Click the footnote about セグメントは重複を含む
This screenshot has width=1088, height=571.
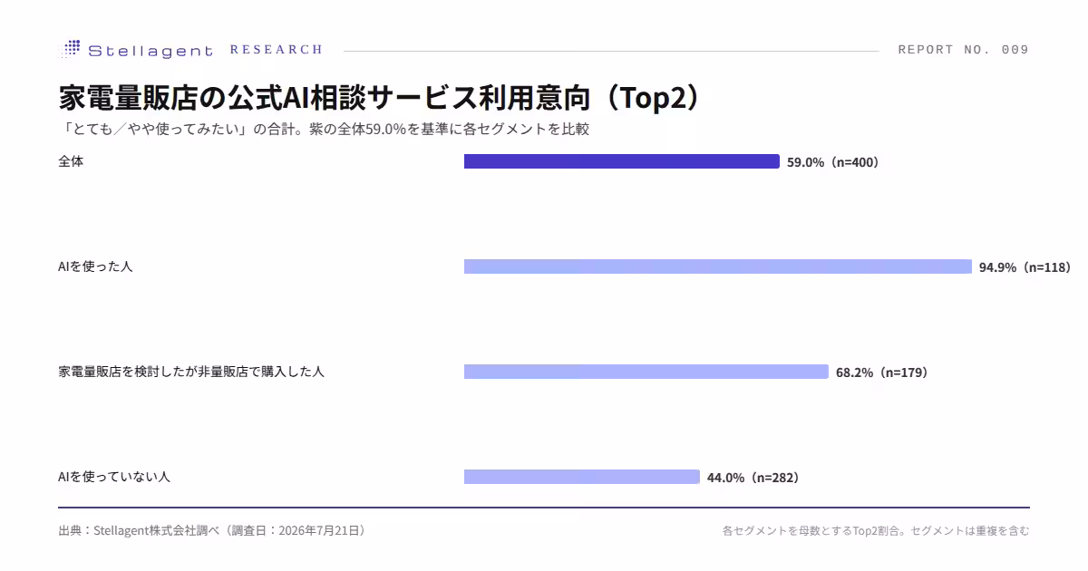(876, 530)
